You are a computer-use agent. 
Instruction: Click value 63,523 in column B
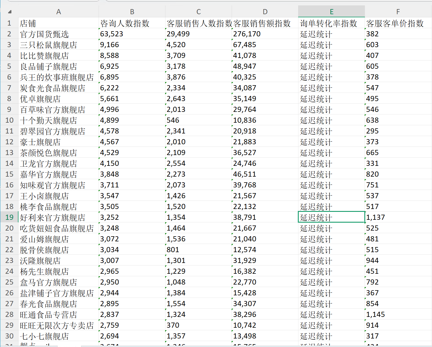pos(112,34)
